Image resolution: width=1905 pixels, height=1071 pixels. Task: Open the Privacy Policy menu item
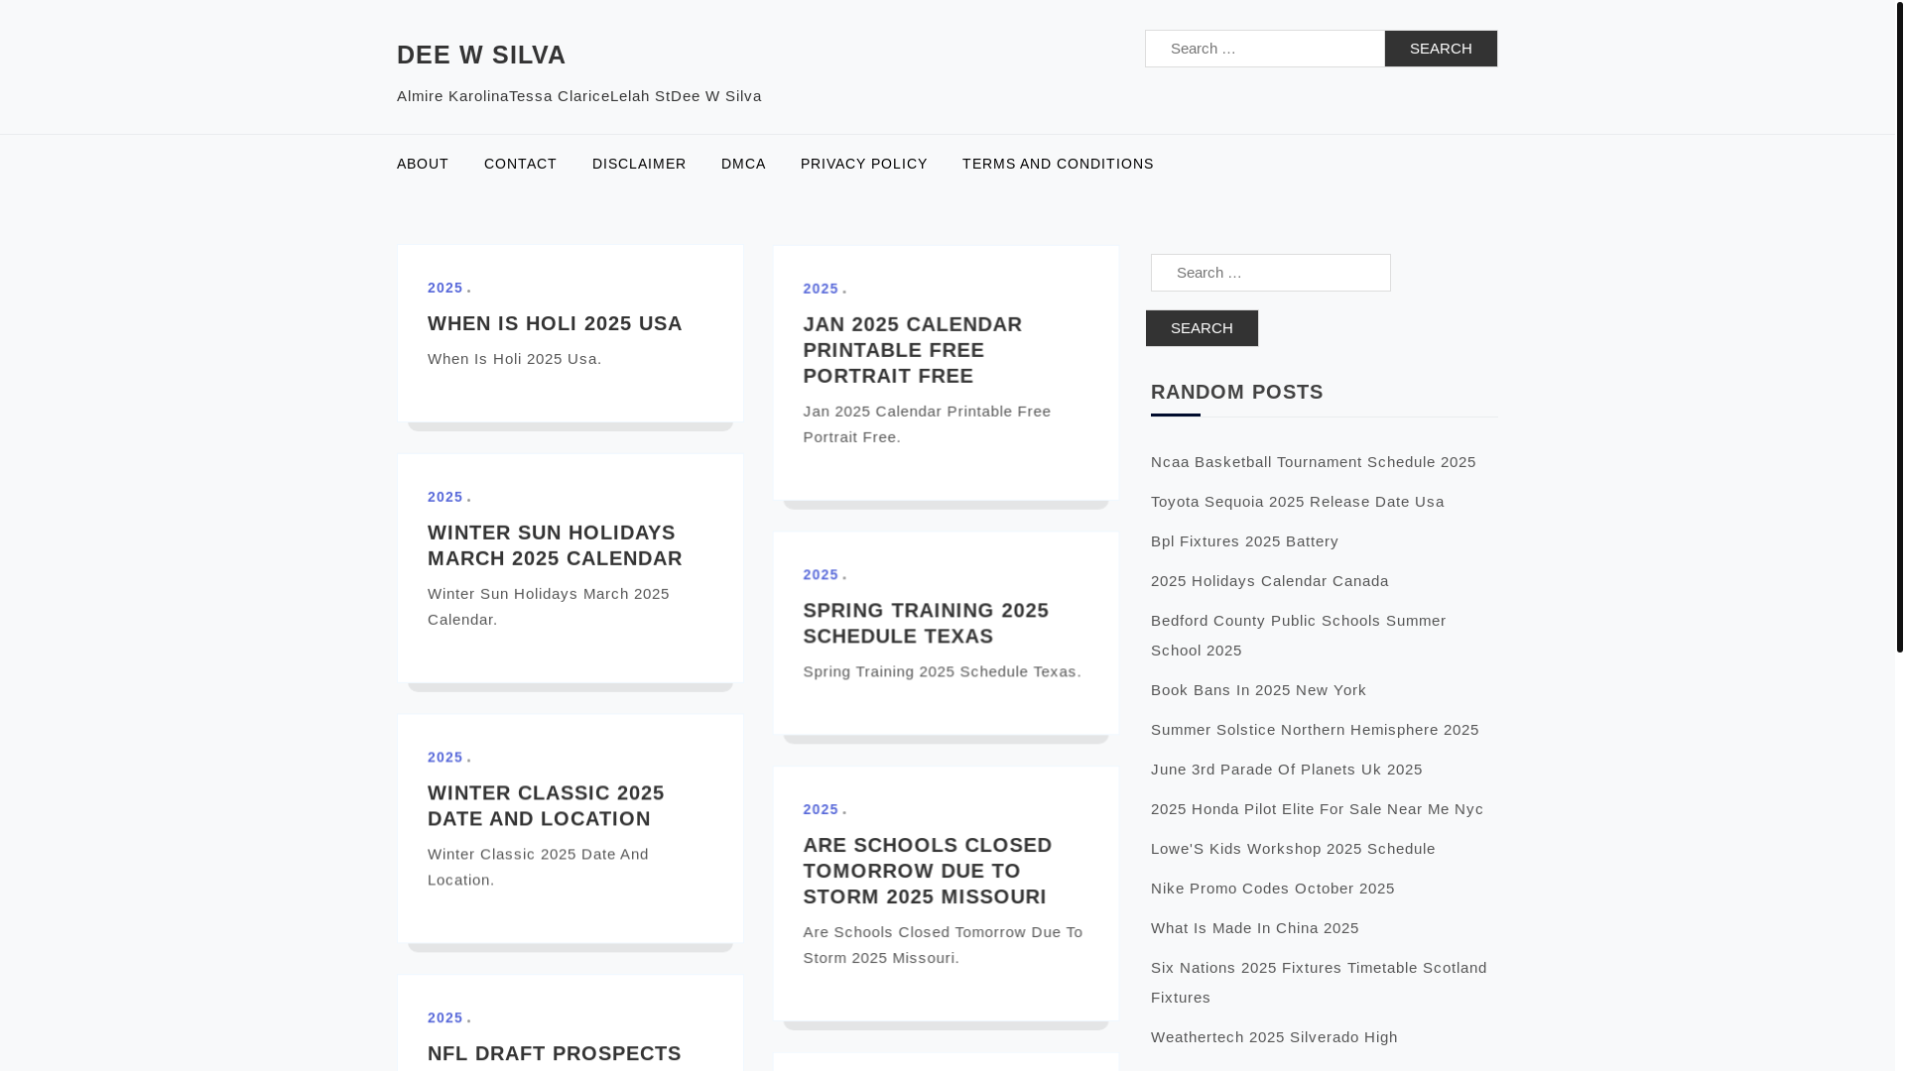click(864, 164)
